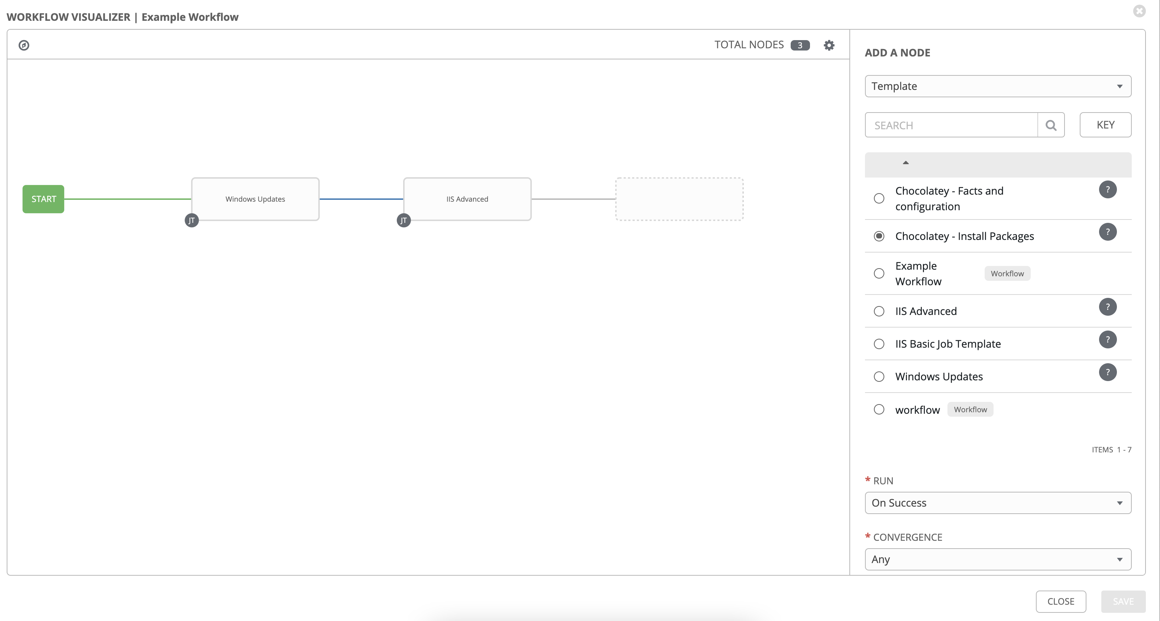Viewport: 1160px width, 621px height.
Task: Click the START node icon
Action: [44, 199]
